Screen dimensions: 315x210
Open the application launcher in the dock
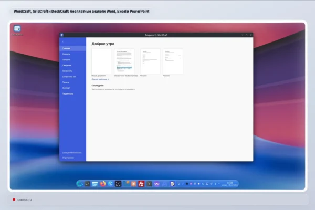click(80, 184)
